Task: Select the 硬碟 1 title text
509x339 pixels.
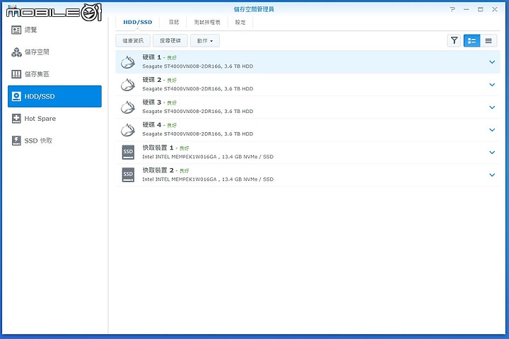Action: pos(151,57)
